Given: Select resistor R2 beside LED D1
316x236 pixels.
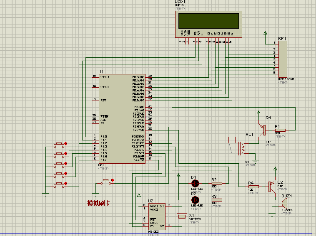Looking at the screenshot, I should (217, 183).
